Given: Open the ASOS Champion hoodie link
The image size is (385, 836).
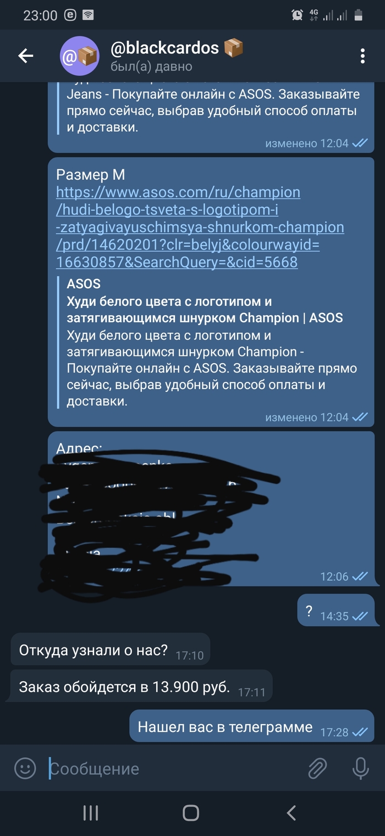Looking at the screenshot, I should pos(200,227).
